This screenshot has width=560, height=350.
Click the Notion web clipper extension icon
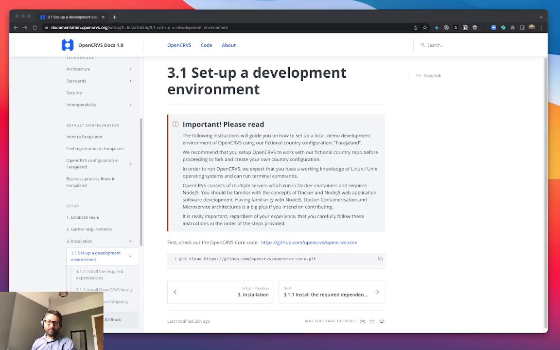(465, 28)
